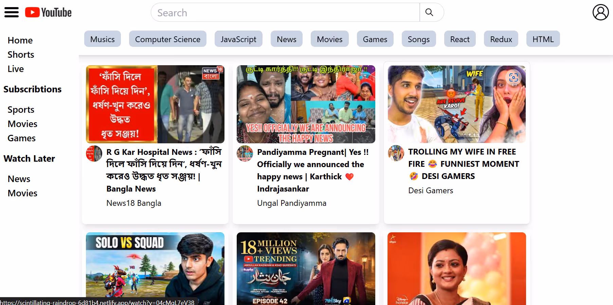613x305 pixels.
Task: Open Sports under Subscriptions
Action: (x=21, y=110)
